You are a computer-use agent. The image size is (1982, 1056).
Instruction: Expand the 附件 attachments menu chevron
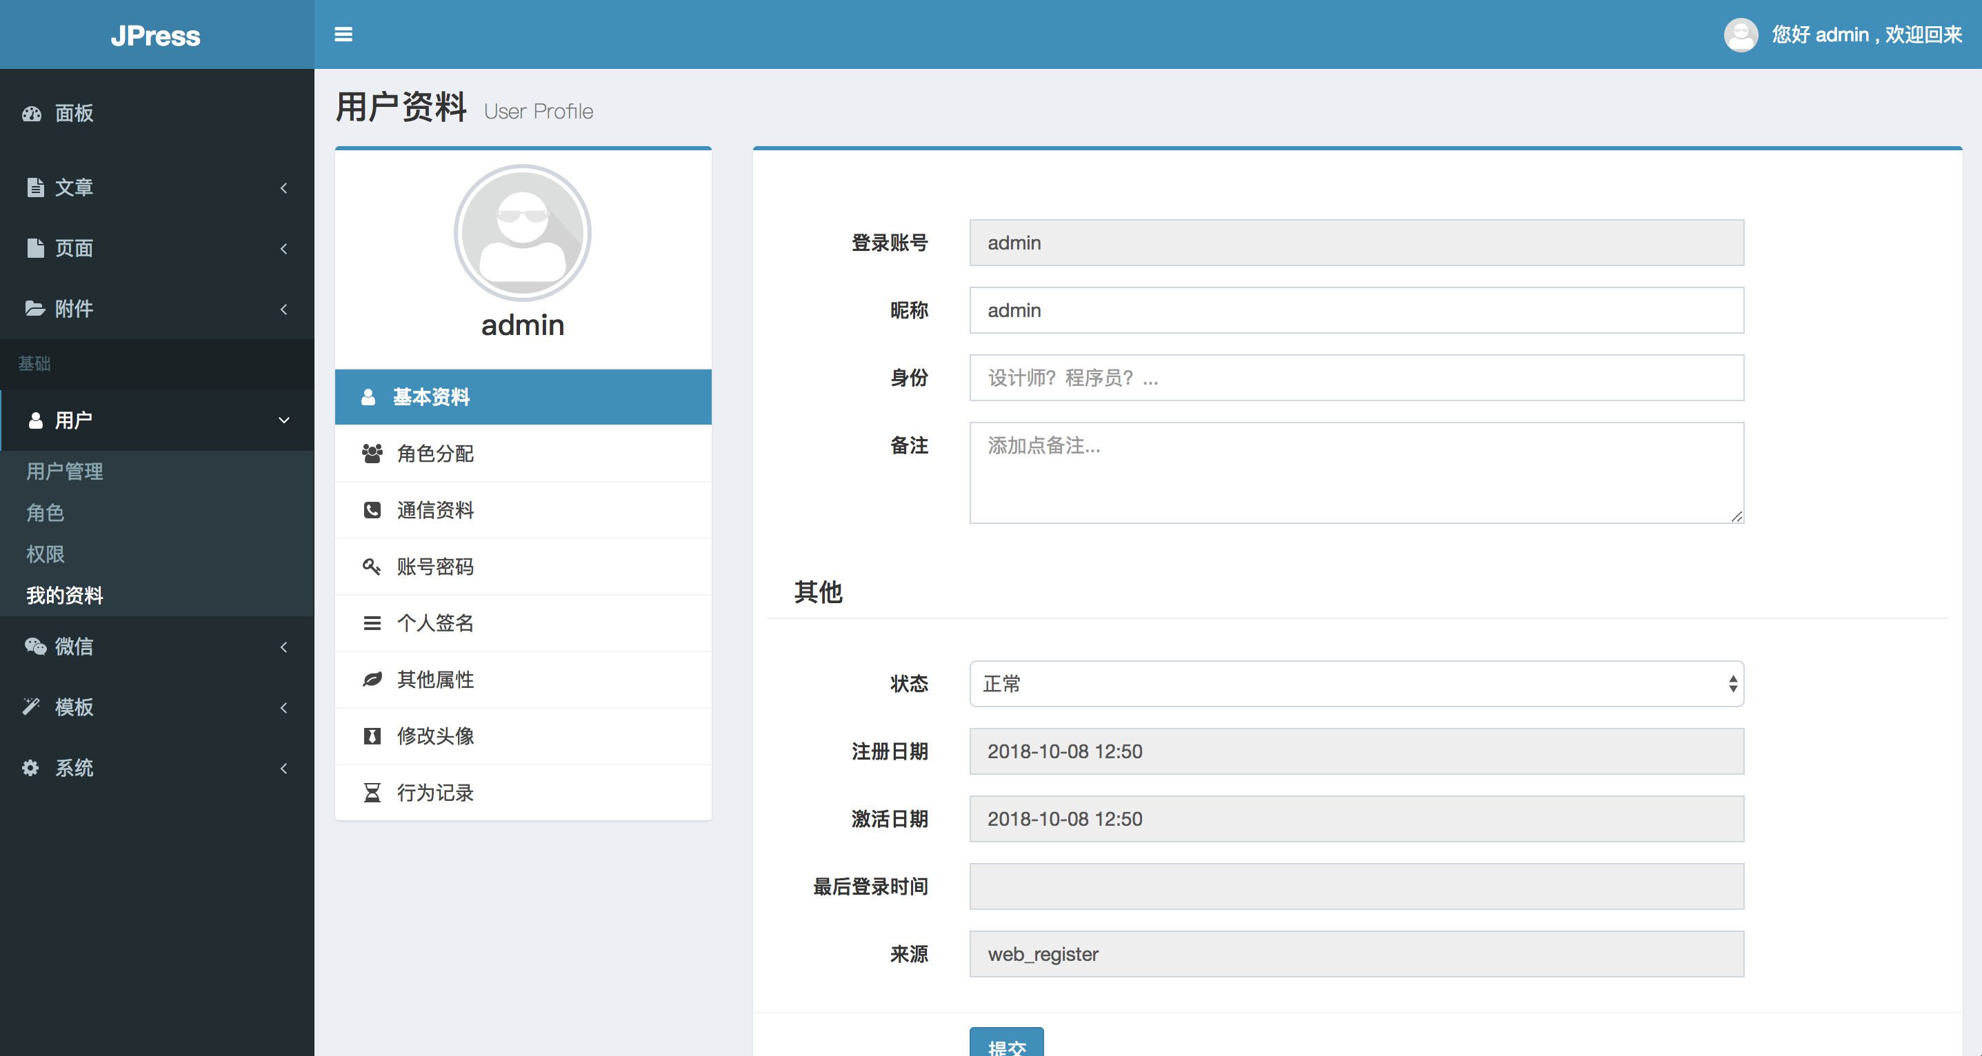tap(284, 309)
